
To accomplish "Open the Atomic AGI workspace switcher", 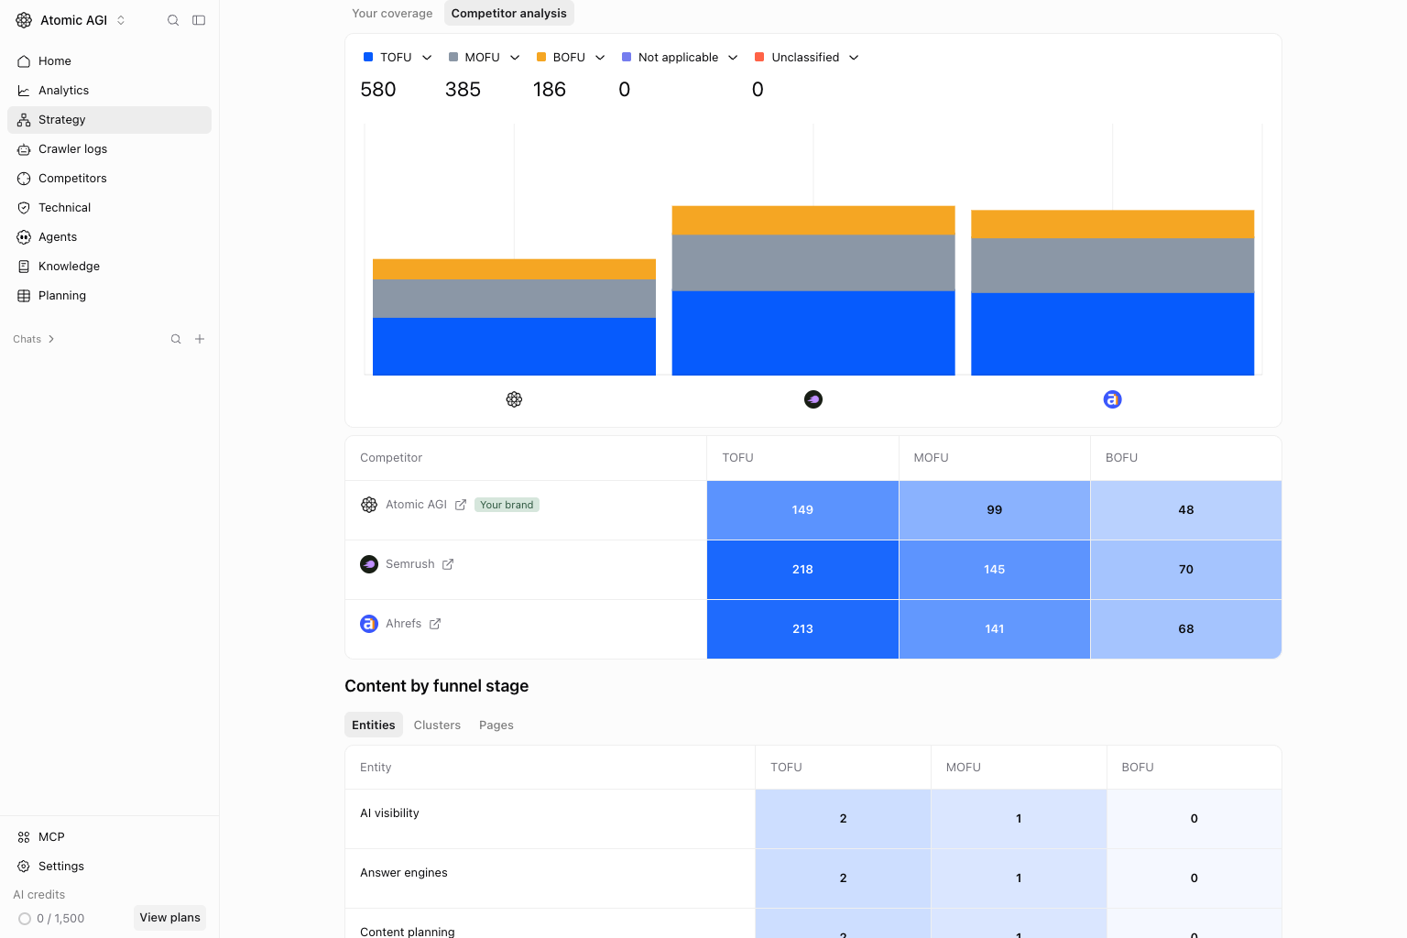I will coord(71,20).
